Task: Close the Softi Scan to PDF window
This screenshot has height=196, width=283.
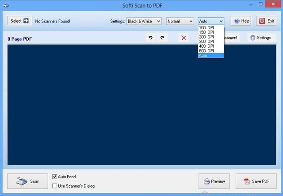Action: [x=273, y=4]
